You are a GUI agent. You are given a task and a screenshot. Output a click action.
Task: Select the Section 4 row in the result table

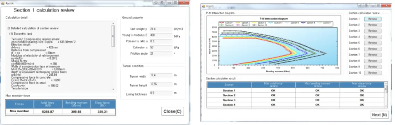pos(295,105)
